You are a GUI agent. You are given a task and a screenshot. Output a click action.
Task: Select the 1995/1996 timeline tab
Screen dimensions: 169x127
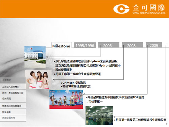coord(85,45)
